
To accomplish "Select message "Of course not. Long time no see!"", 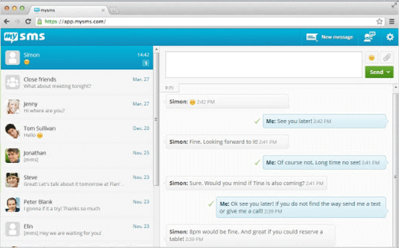I will [x=324, y=163].
